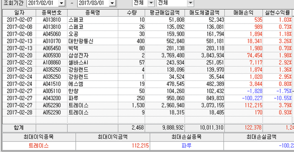The image size is (294, 152).
Task: Click the loss value -100,227 in the table
Action: tap(252, 98)
